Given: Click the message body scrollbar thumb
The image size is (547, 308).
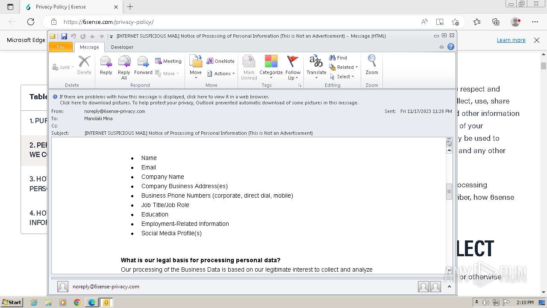Looking at the screenshot, I should click(x=449, y=192).
